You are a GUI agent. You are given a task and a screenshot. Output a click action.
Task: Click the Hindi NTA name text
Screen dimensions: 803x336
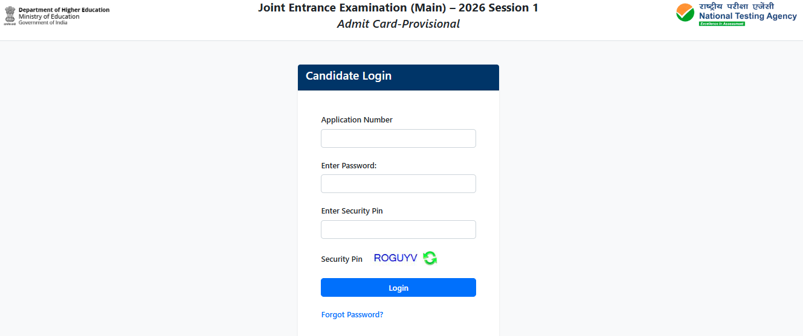pyautogui.click(x=736, y=6)
